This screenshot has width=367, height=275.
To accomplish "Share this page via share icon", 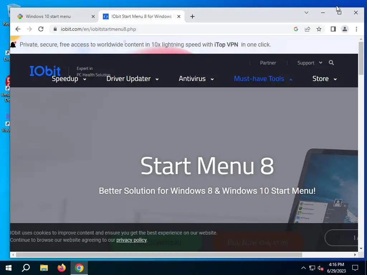I will [307, 29].
